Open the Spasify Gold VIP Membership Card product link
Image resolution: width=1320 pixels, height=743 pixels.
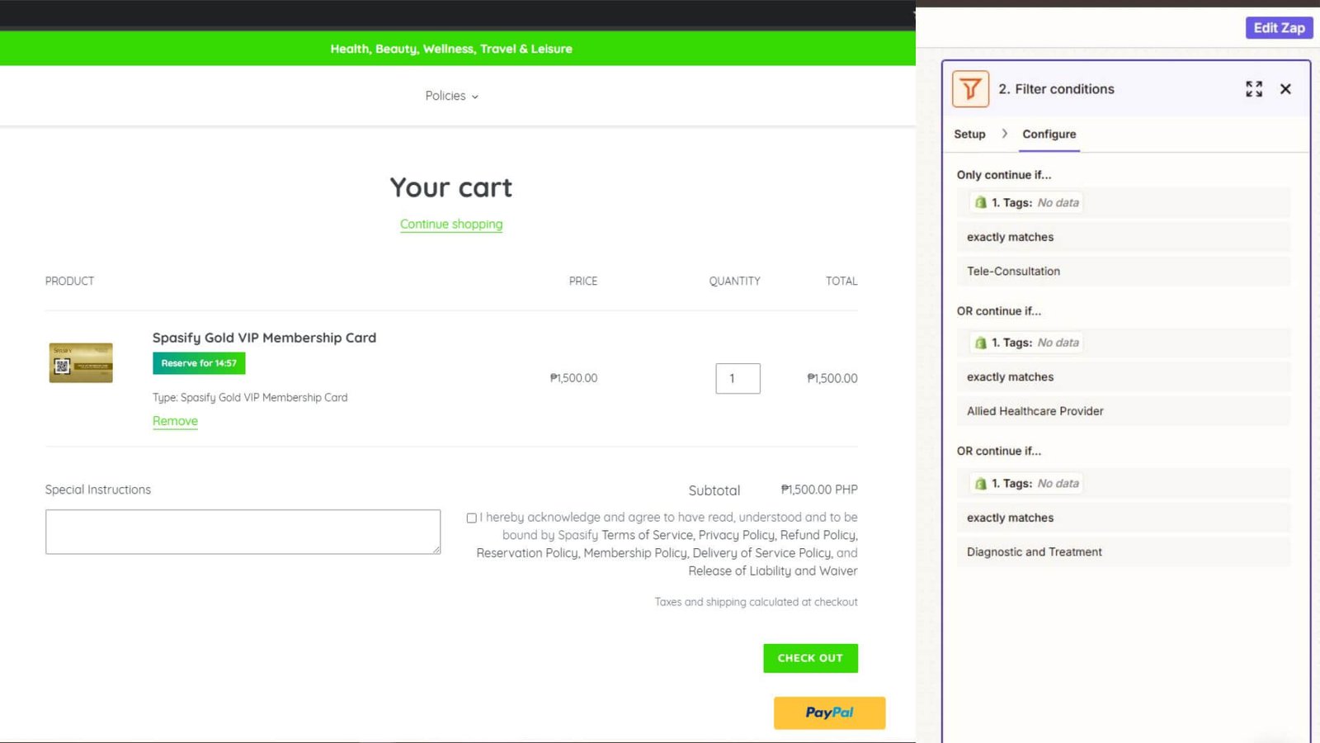[x=264, y=338]
